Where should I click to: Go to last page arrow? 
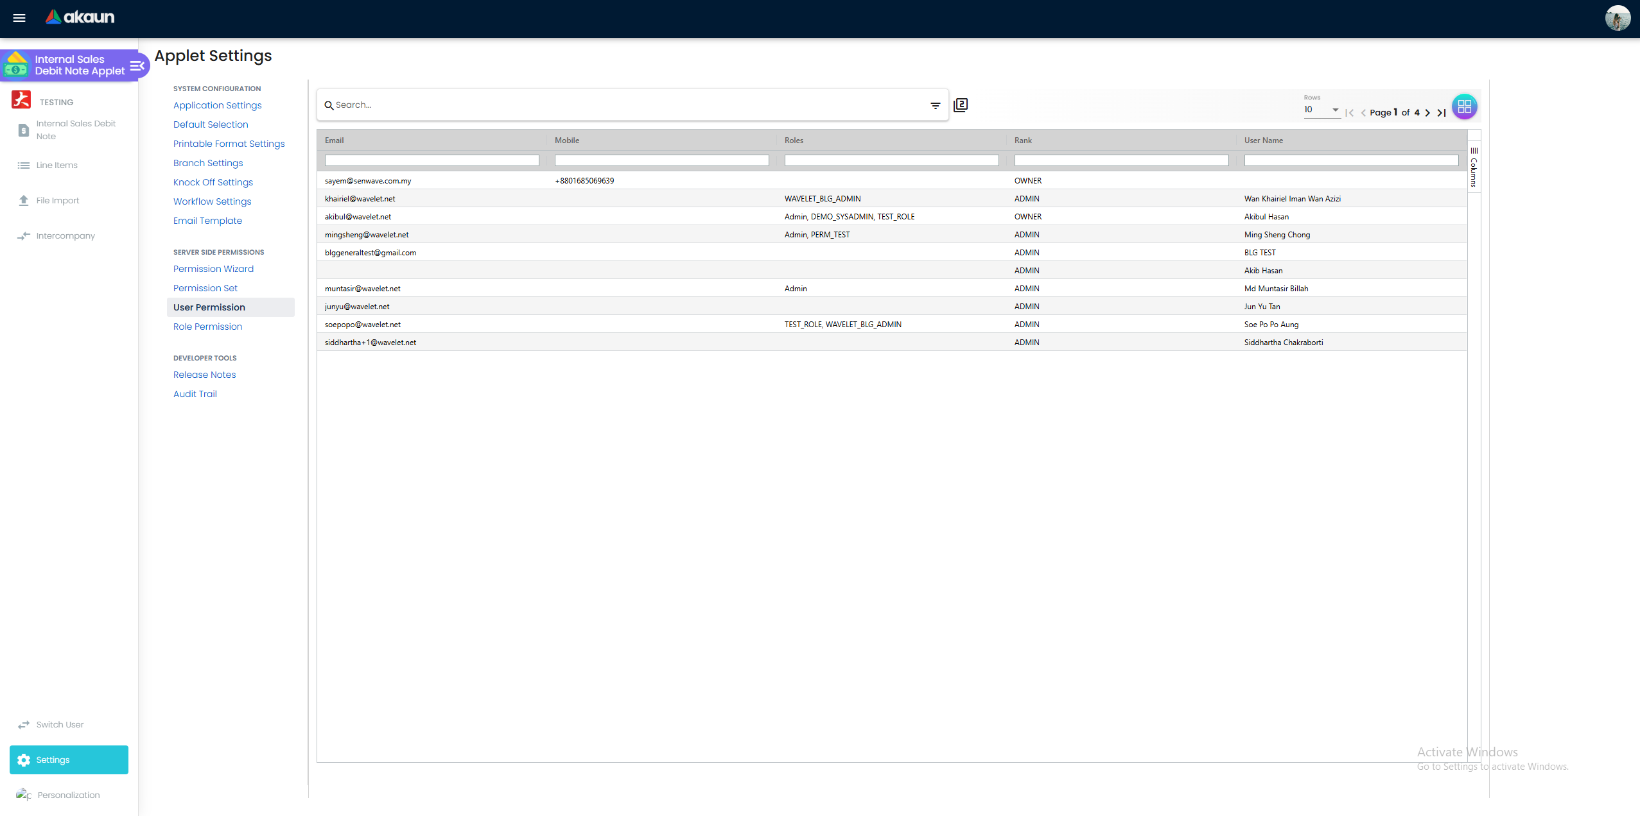click(x=1442, y=113)
